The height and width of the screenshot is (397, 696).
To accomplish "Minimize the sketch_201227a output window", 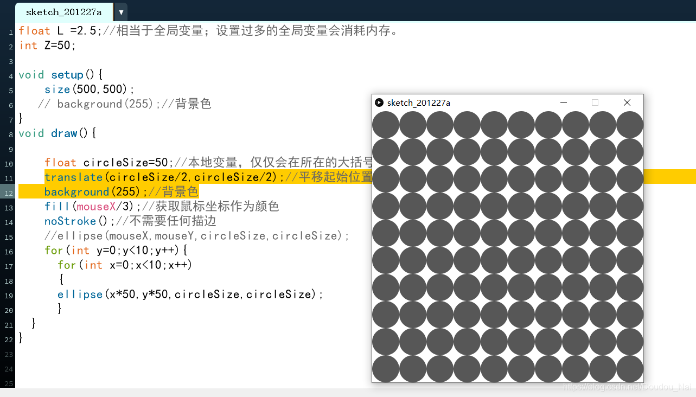I will pyautogui.click(x=564, y=103).
